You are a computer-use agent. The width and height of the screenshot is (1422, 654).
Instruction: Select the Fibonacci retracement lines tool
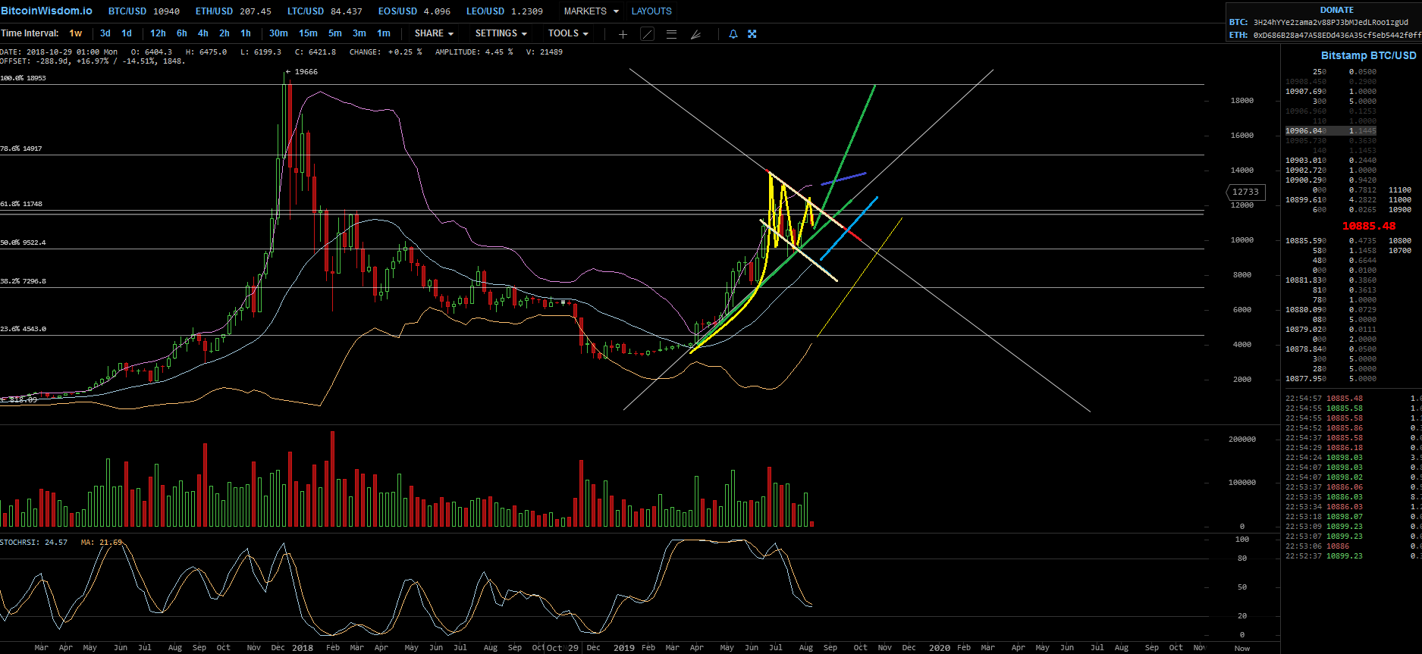671,34
